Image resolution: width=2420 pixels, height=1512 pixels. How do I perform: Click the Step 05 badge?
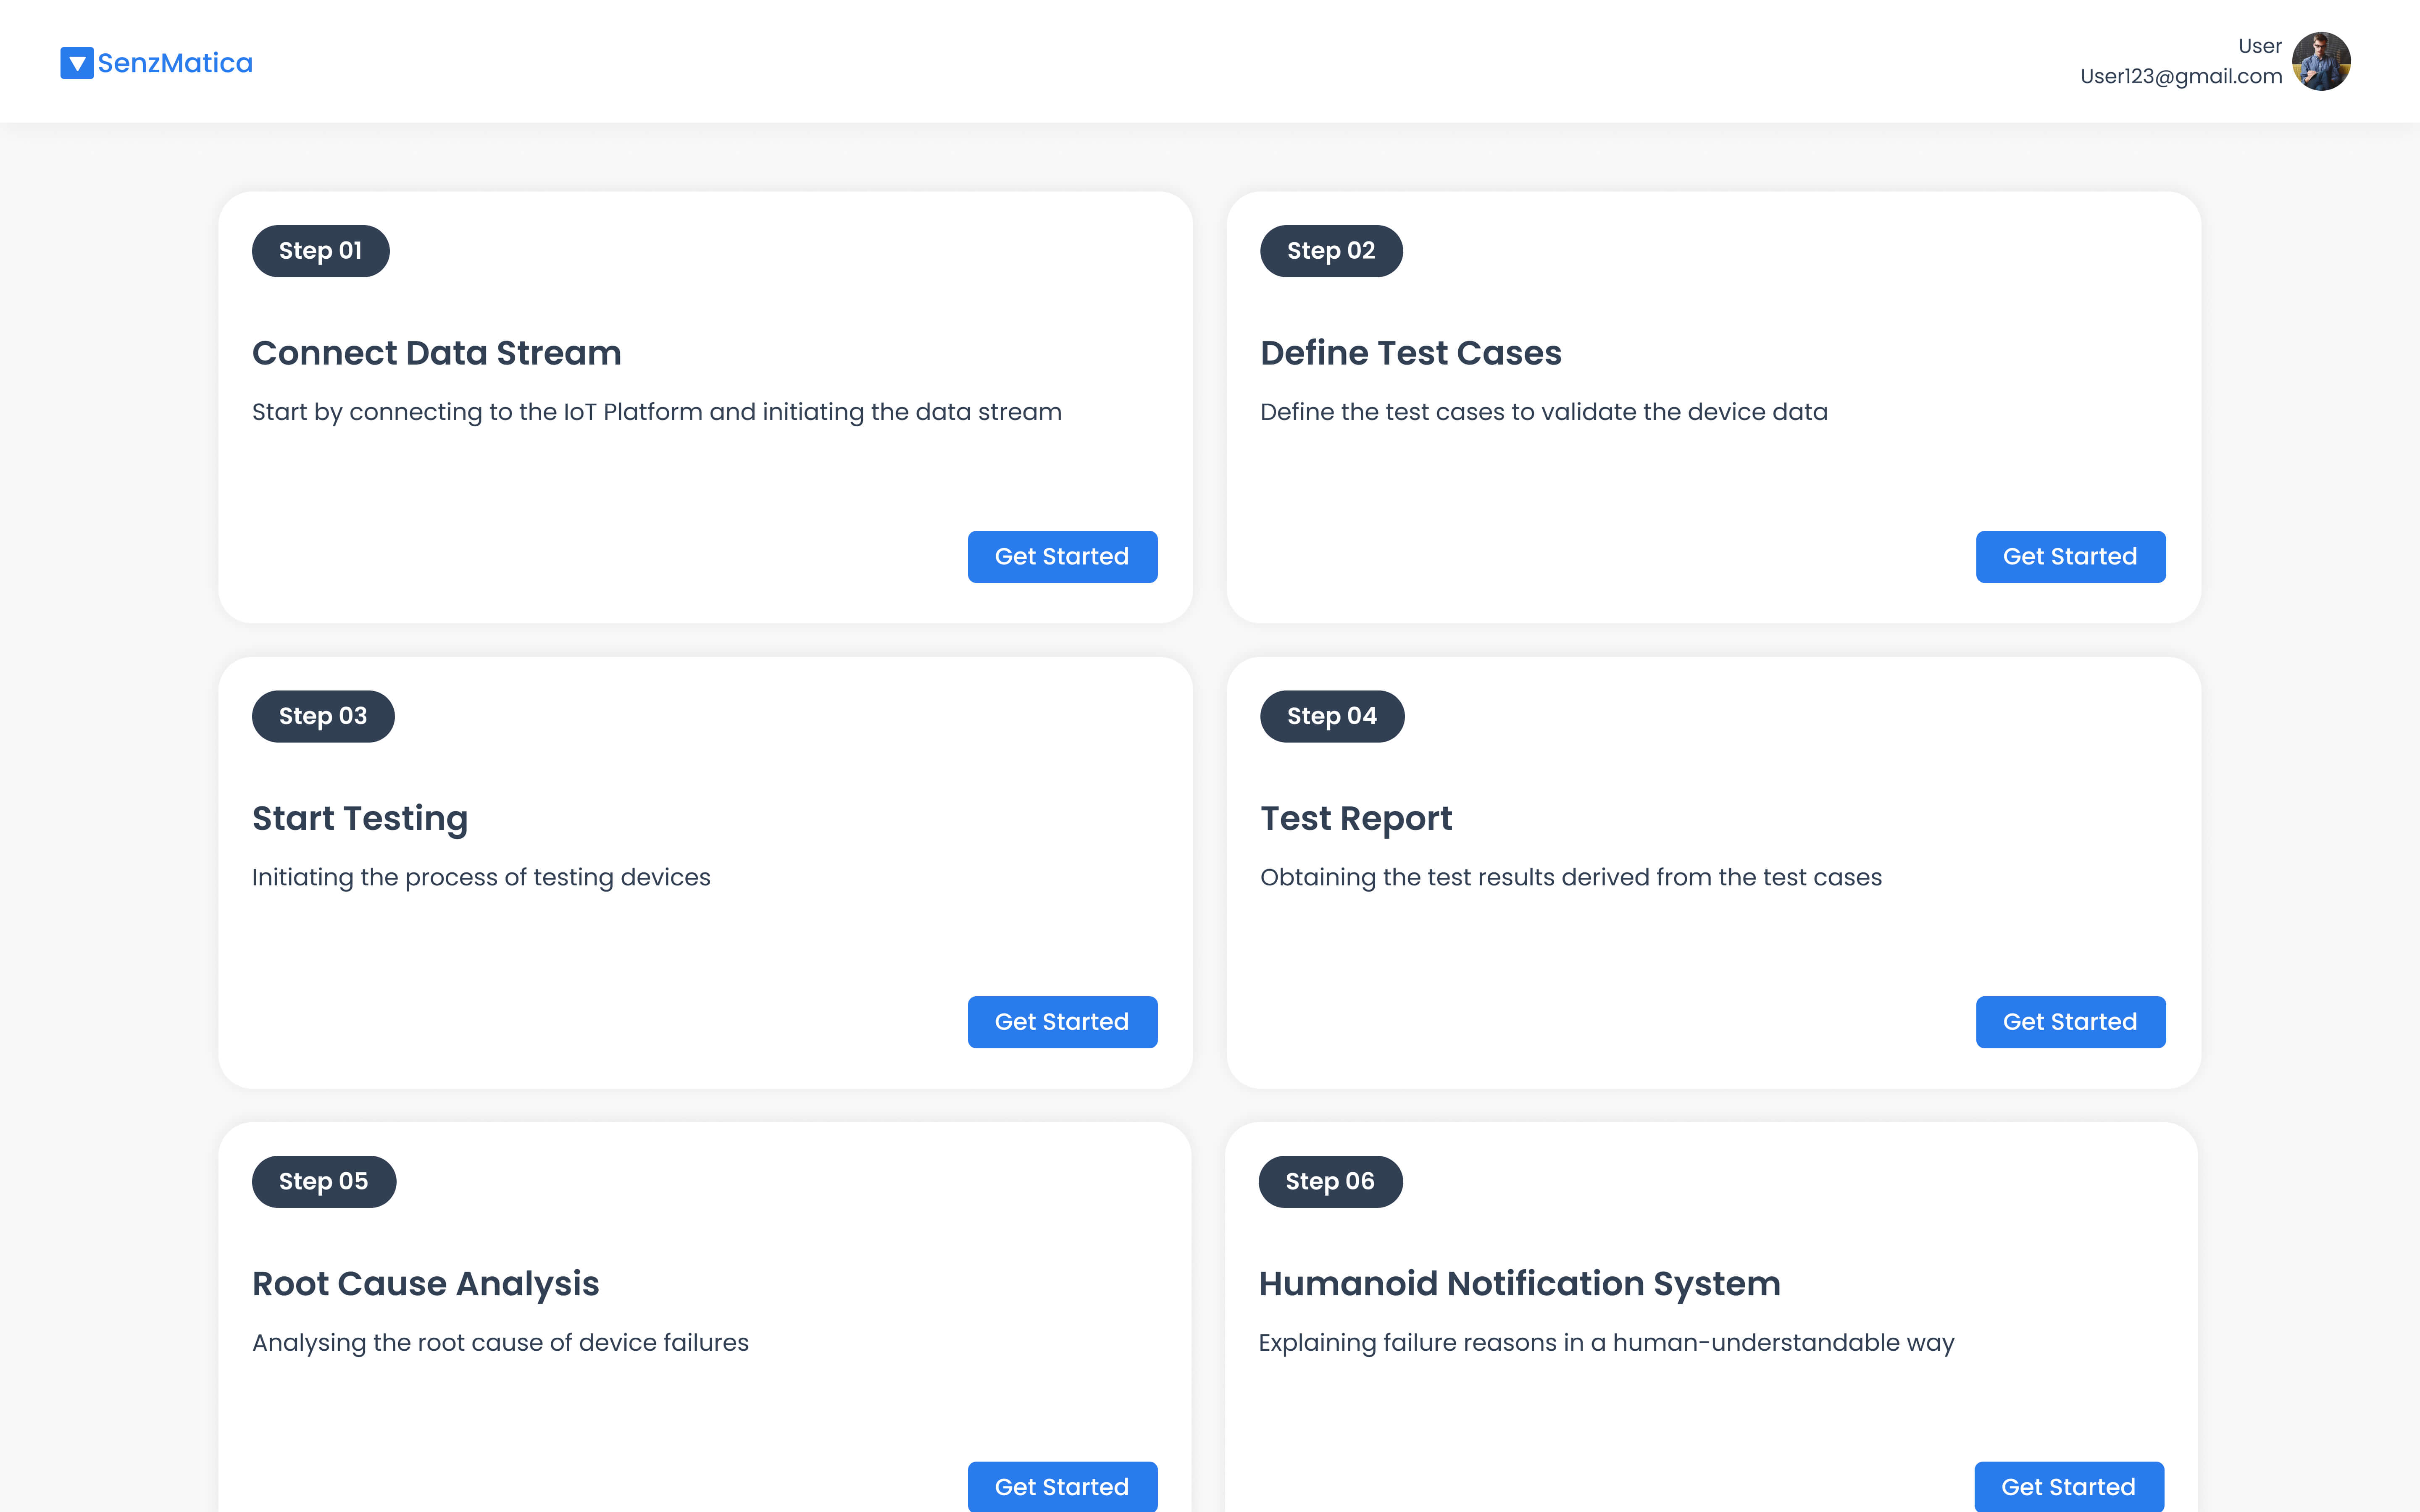tap(324, 1181)
